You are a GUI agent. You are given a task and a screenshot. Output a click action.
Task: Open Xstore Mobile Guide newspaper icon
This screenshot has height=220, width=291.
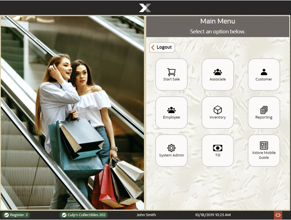(x=264, y=146)
